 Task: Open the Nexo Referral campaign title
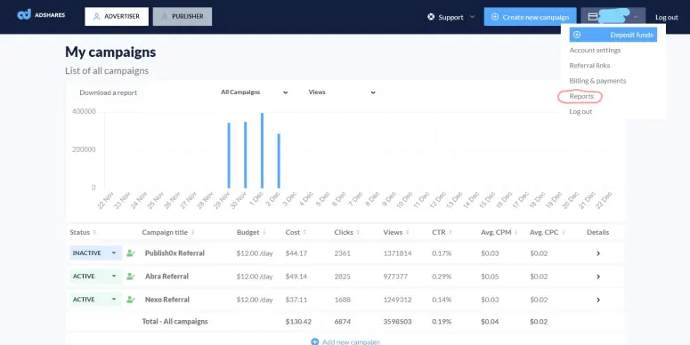coord(167,300)
